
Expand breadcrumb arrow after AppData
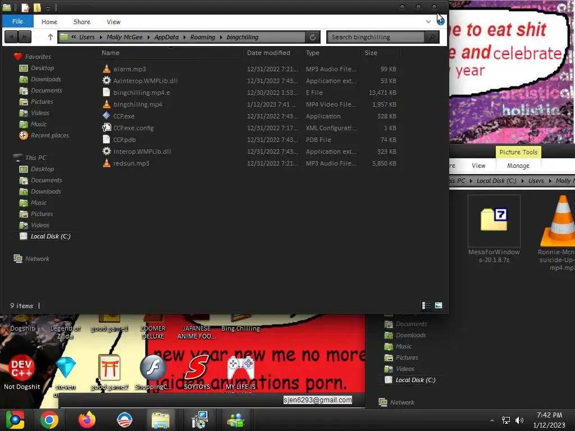coord(184,37)
